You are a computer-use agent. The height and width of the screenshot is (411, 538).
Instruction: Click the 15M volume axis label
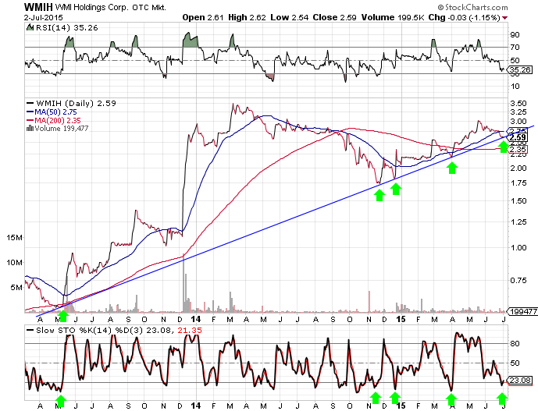14,238
